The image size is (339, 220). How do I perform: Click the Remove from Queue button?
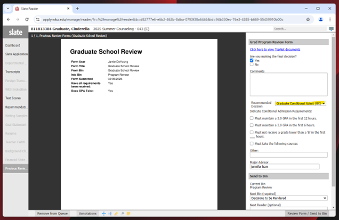[x=52, y=214]
